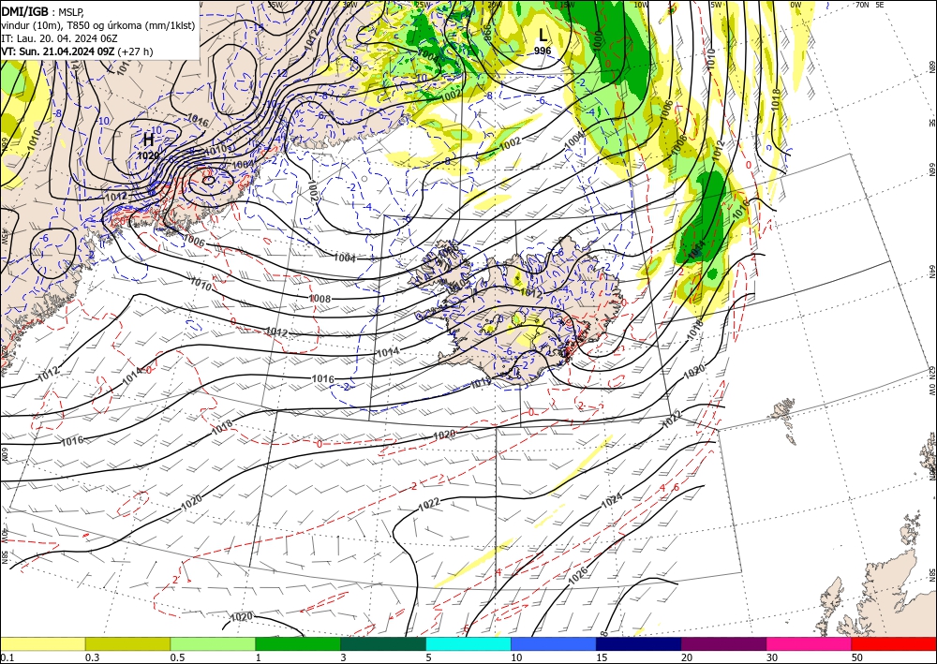Click the legend value 0.3
This screenshot has height=664, width=937.
click(92, 657)
